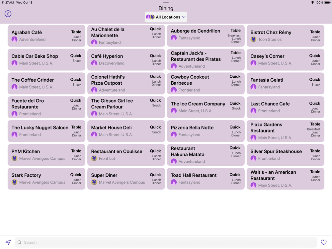
Task: Open Cowboy Cookout Barbecue
Action: [206, 83]
